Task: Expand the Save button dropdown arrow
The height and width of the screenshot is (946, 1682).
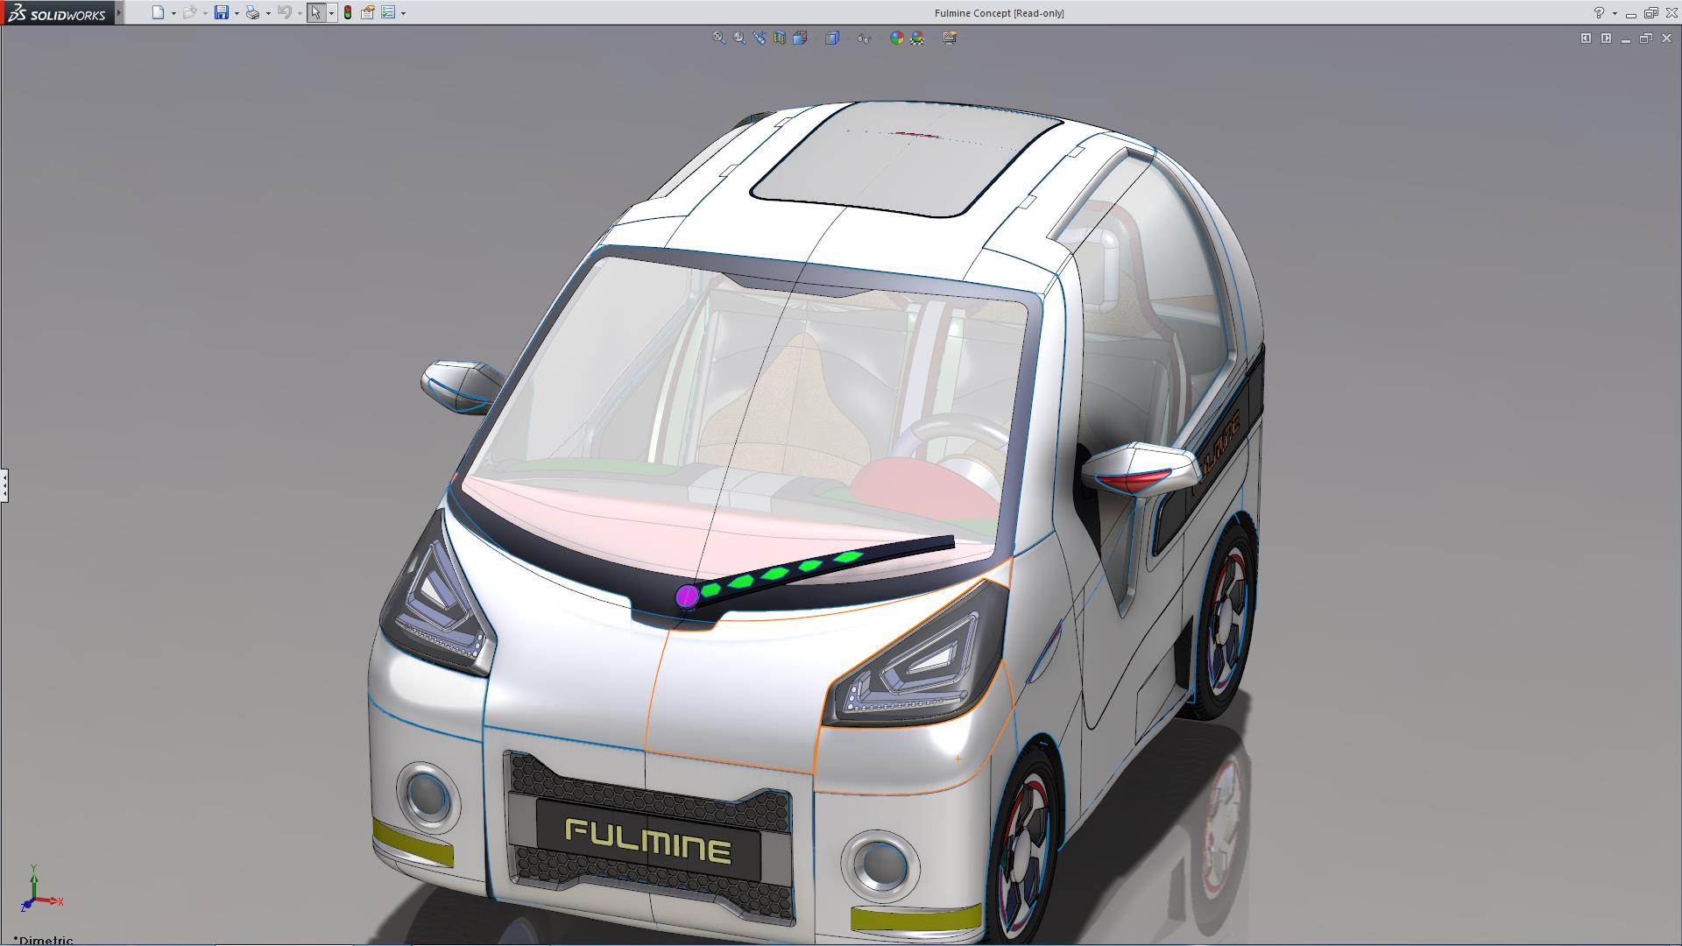Action: click(x=237, y=14)
